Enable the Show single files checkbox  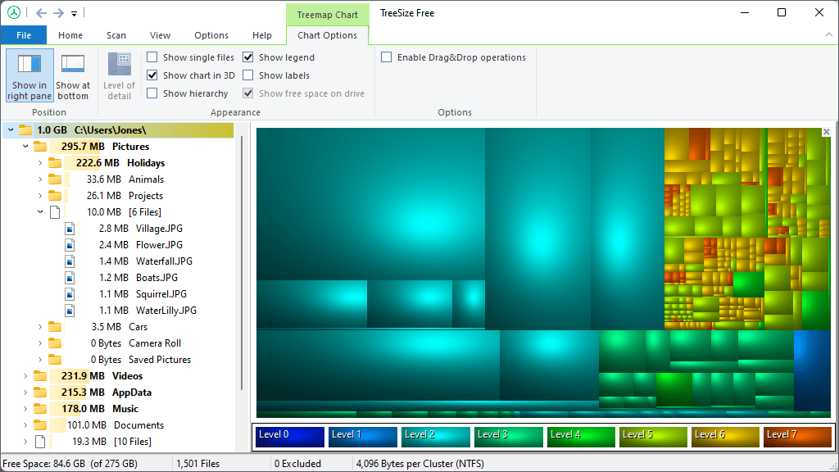click(152, 57)
